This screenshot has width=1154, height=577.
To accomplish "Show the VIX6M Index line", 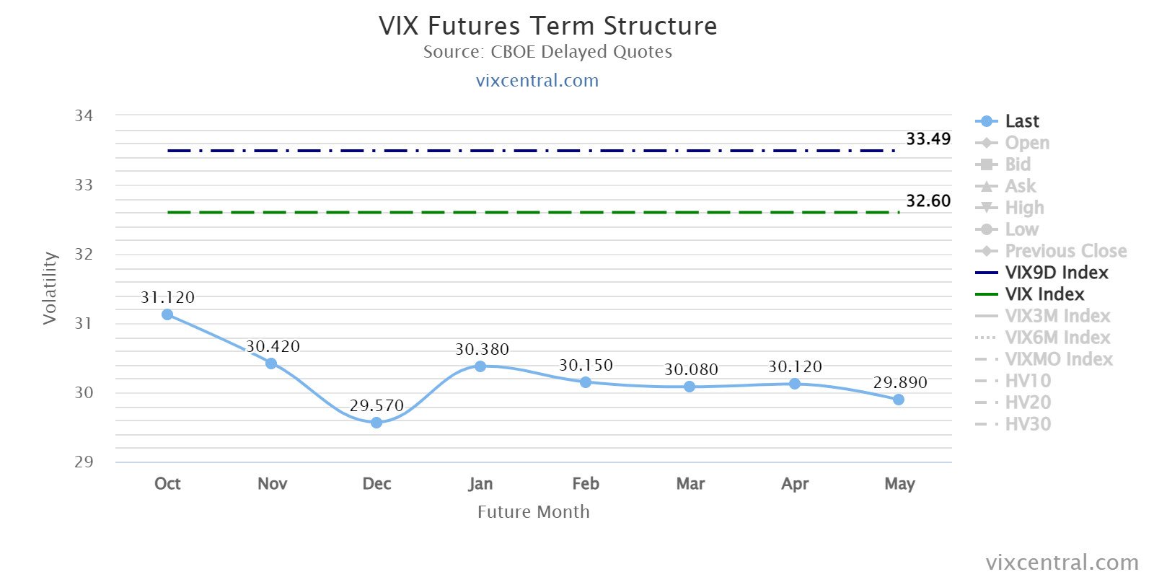I will click(1042, 338).
